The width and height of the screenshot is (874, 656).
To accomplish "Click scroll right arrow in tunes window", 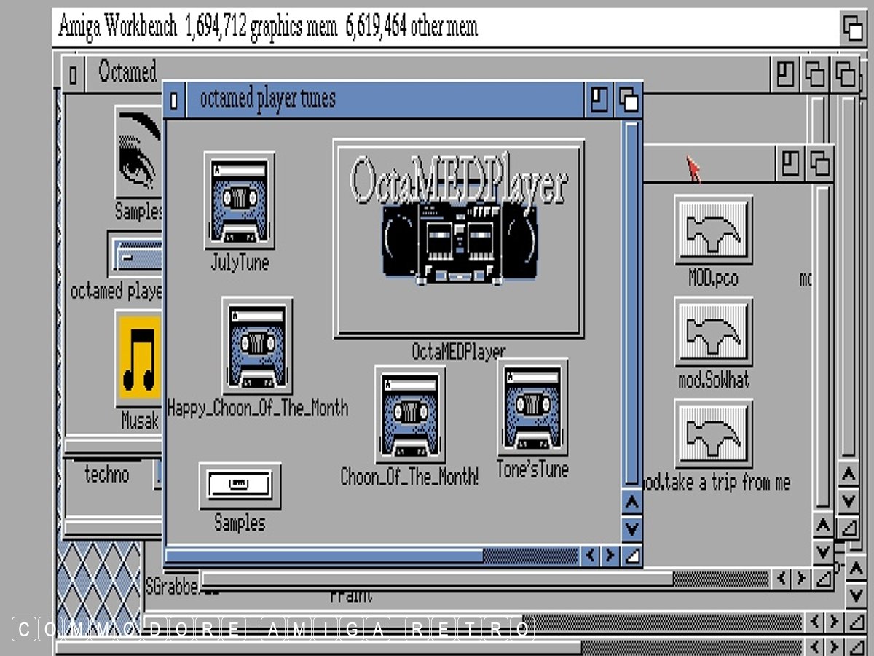I will (610, 556).
